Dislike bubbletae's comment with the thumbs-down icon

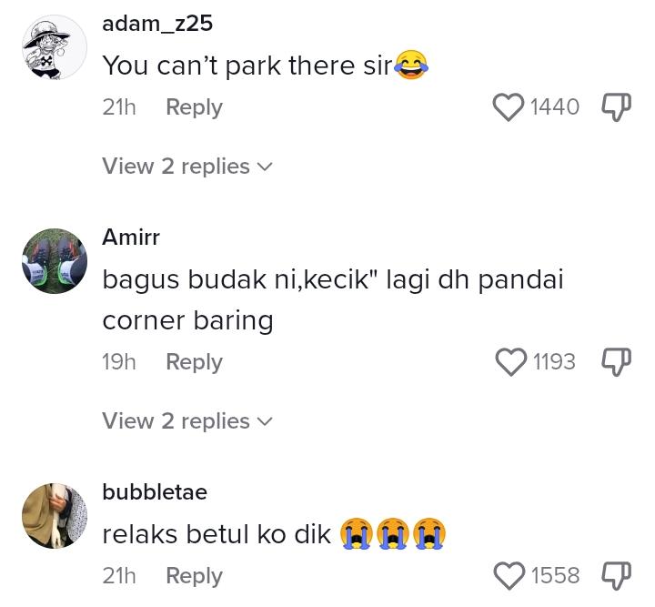click(x=616, y=576)
